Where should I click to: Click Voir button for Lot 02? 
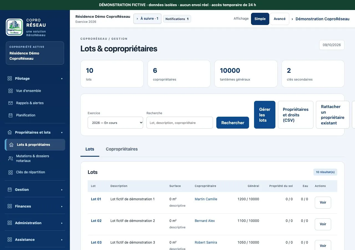coord(323,224)
